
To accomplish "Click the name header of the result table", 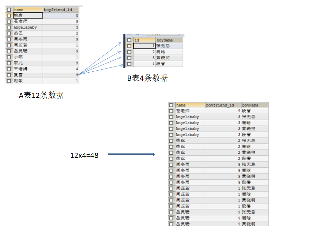I will (190, 105).
